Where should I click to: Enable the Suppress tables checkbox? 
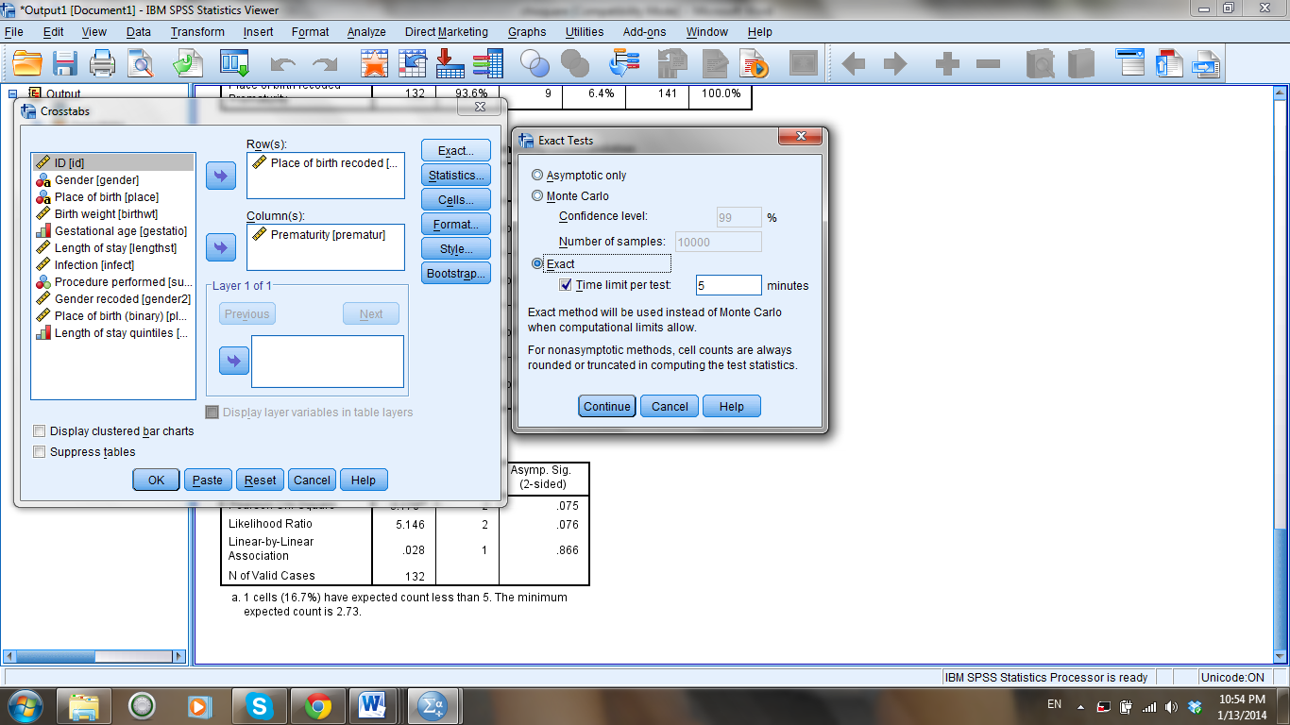click(40, 452)
